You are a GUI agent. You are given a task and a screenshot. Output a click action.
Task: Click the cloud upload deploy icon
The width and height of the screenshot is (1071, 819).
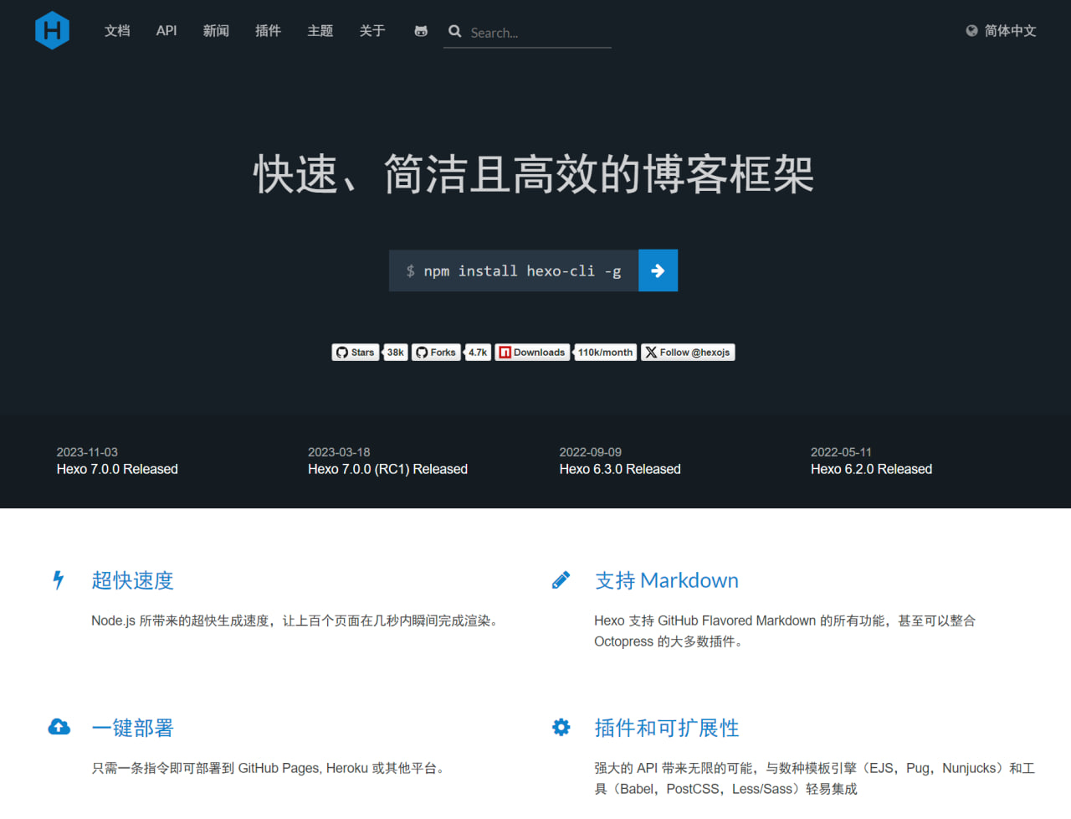[x=59, y=727]
